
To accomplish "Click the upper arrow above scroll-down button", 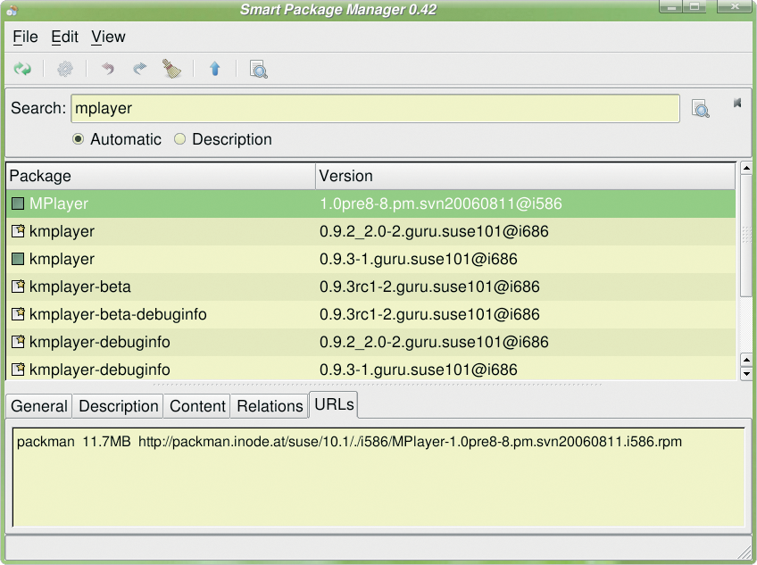I will click(x=746, y=361).
